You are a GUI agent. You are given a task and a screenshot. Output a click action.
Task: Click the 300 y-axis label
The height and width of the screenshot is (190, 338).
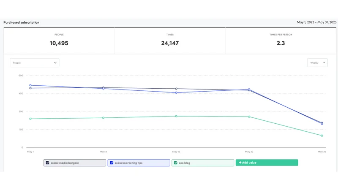(x=21, y=111)
